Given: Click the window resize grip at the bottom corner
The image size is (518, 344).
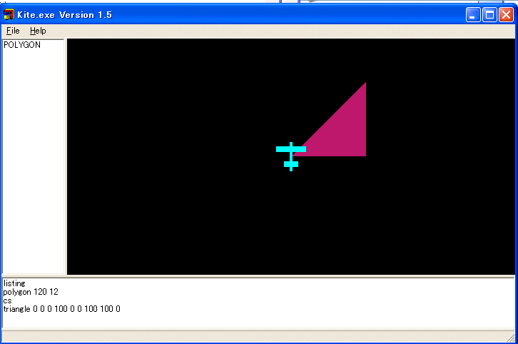Looking at the screenshot, I should tap(511, 338).
